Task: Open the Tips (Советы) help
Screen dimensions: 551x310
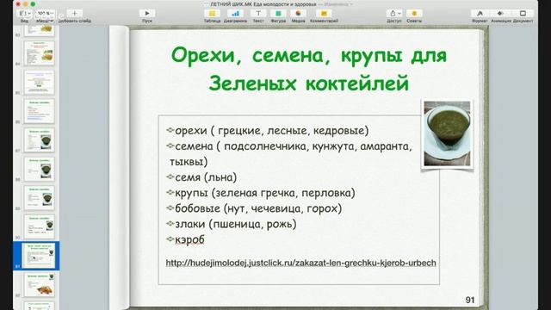Action: coord(414,14)
